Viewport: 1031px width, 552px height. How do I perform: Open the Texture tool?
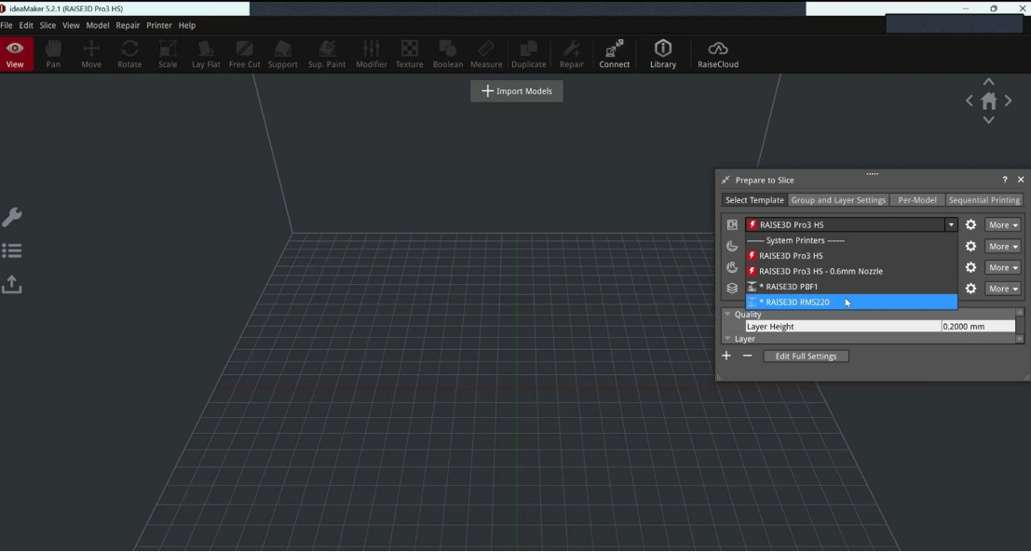[410, 54]
